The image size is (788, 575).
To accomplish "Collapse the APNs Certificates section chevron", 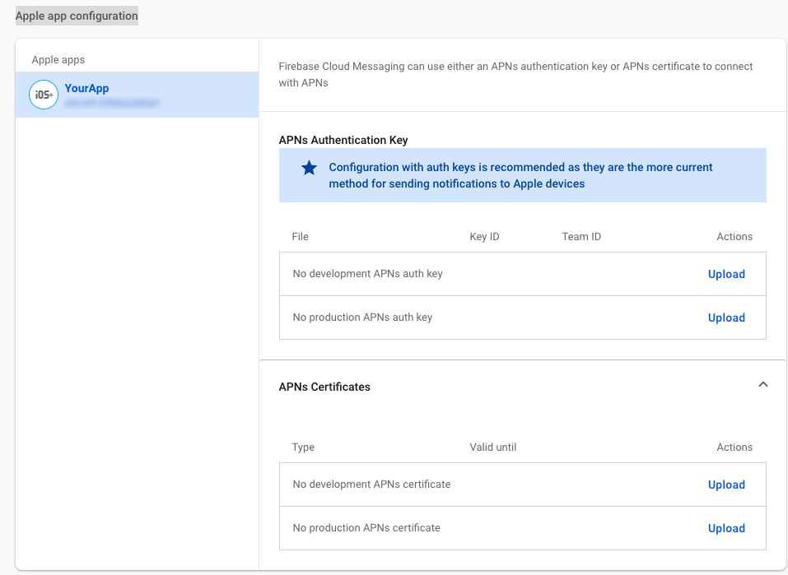I will point(762,384).
